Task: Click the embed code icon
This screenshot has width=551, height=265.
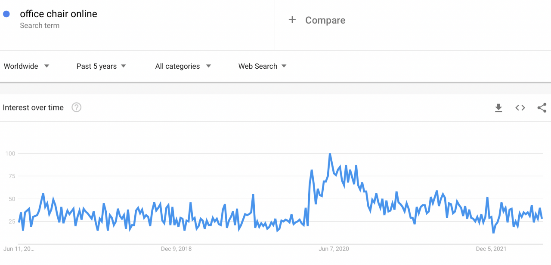Action: [x=520, y=108]
